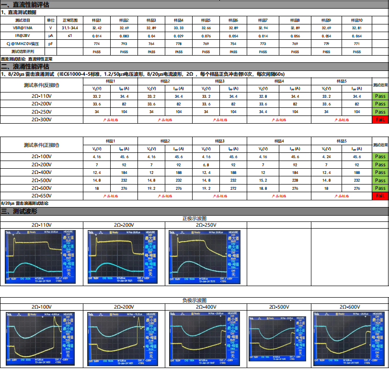Click the red Fail cell for 2Ω-650V

click(380, 196)
